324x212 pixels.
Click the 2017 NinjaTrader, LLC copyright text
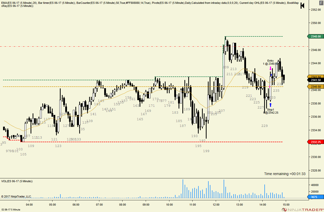[16, 196]
